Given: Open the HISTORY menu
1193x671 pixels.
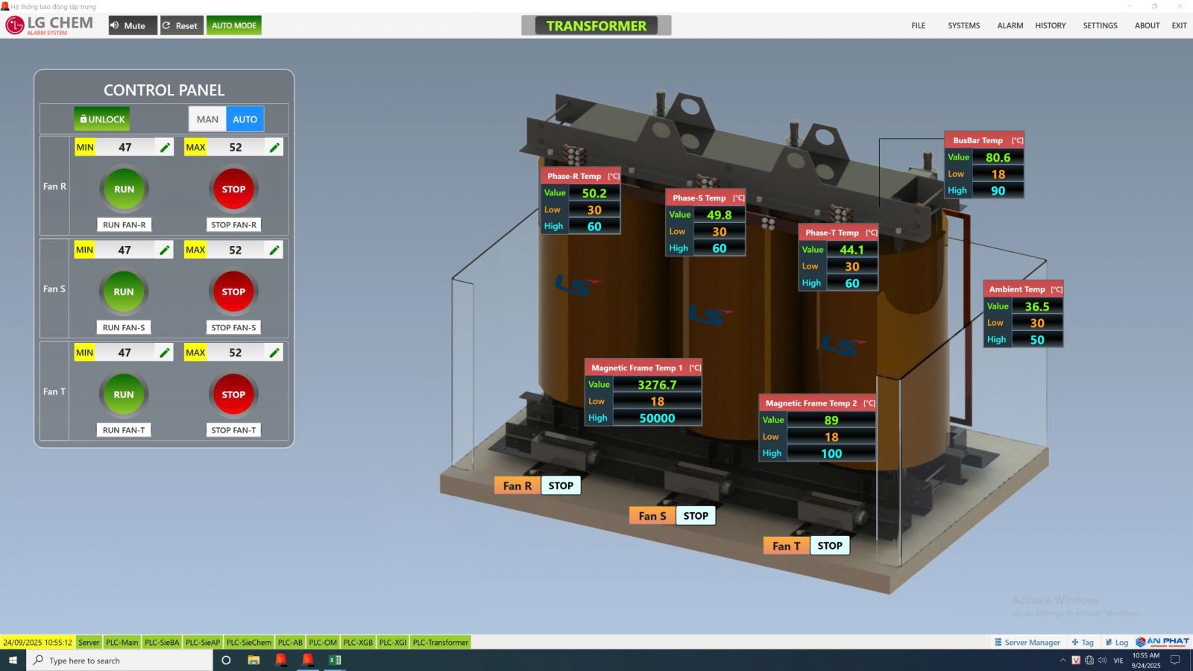Looking at the screenshot, I should (1050, 25).
